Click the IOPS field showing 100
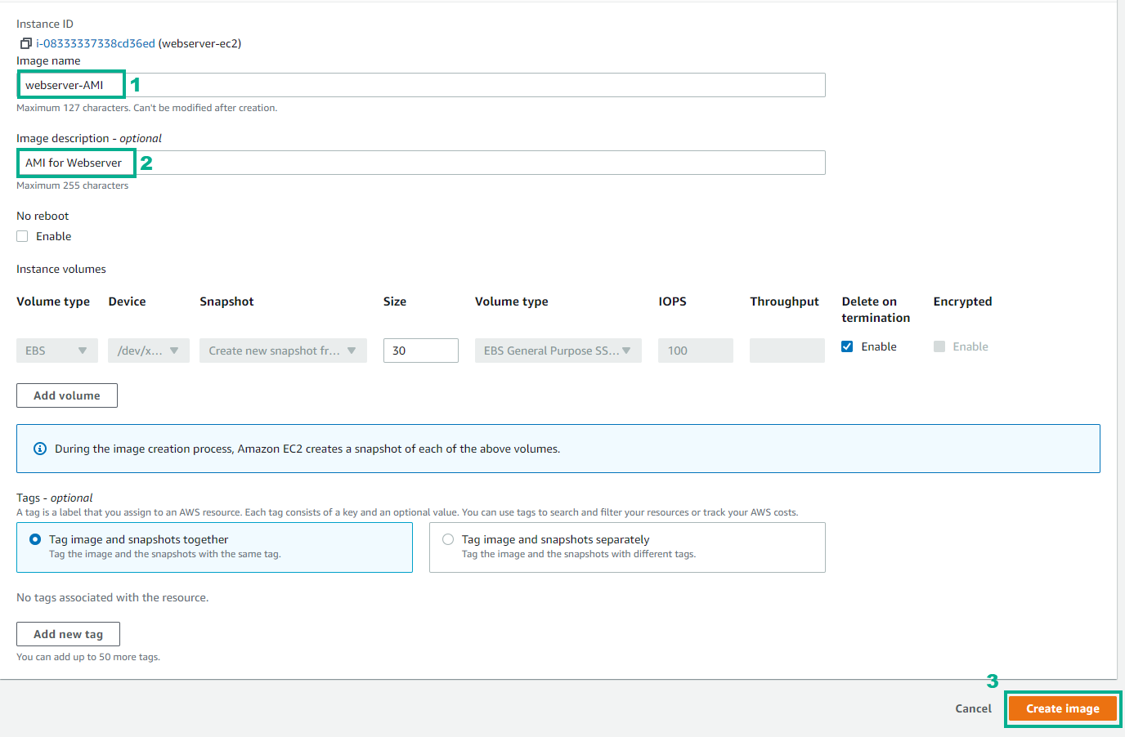The width and height of the screenshot is (1125, 737). coord(695,350)
